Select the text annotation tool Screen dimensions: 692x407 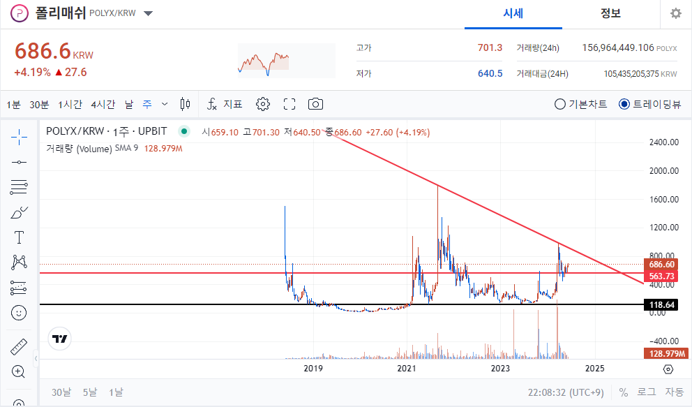tap(18, 237)
